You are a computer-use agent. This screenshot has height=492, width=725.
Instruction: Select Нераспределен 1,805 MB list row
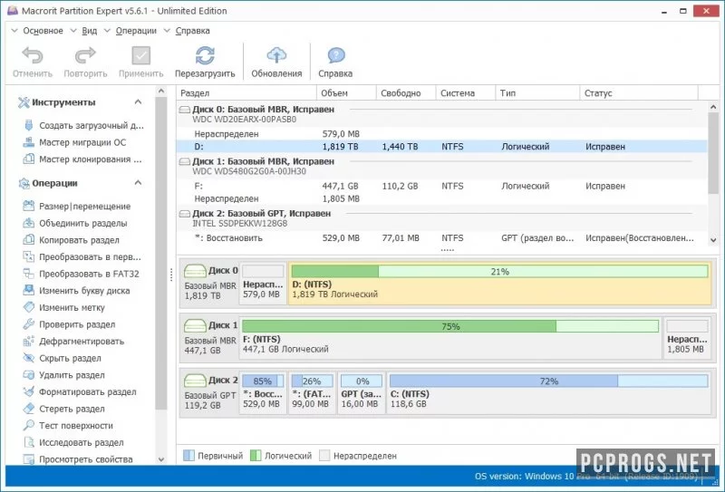point(441,198)
